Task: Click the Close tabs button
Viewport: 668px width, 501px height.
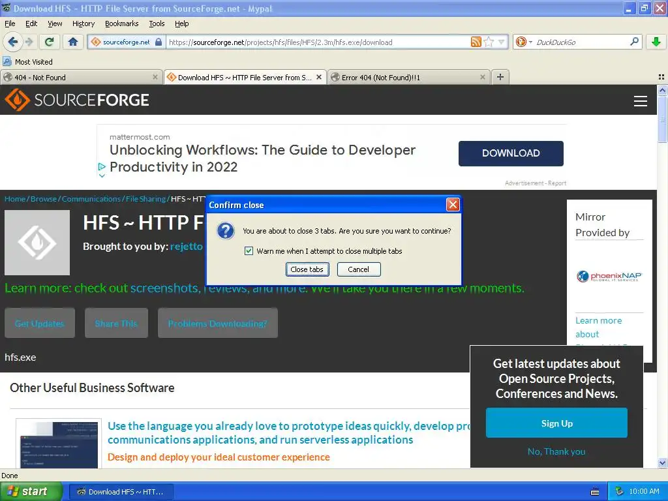Action: (x=307, y=269)
